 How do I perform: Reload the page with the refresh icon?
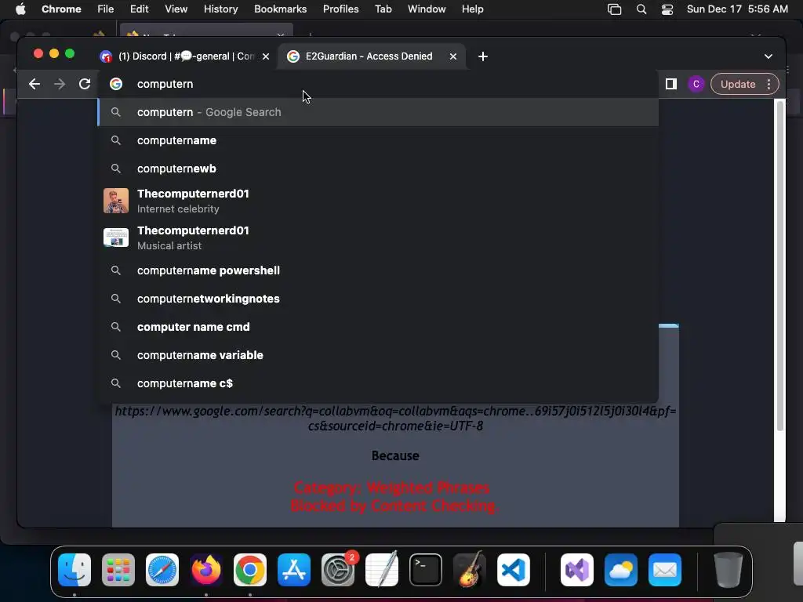tap(85, 84)
